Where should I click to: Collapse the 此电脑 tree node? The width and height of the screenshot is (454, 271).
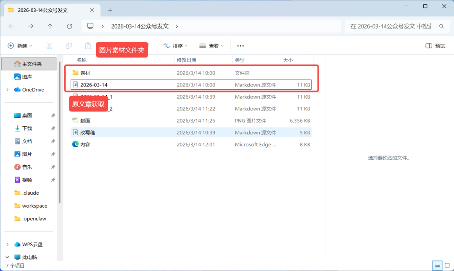[8, 257]
